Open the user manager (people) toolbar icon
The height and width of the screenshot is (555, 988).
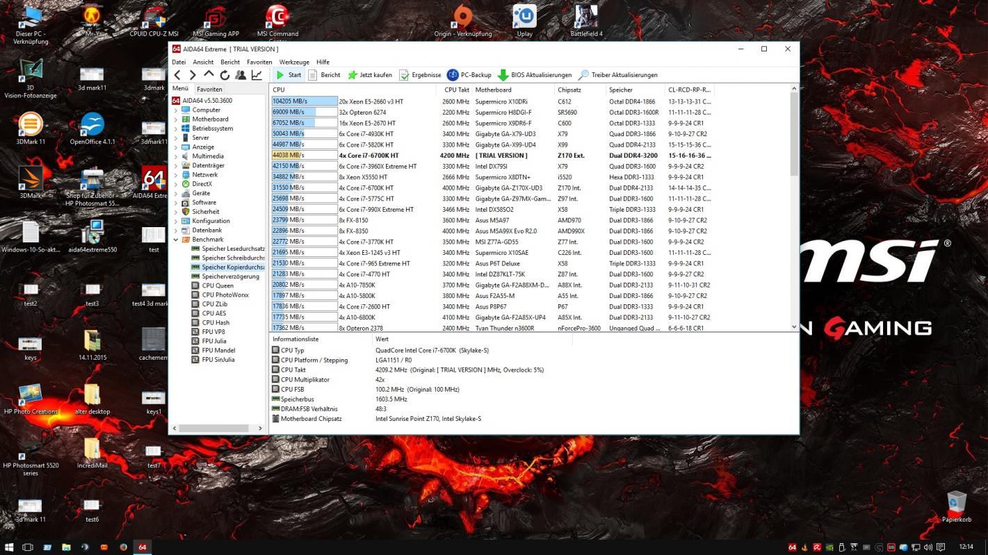tap(241, 75)
